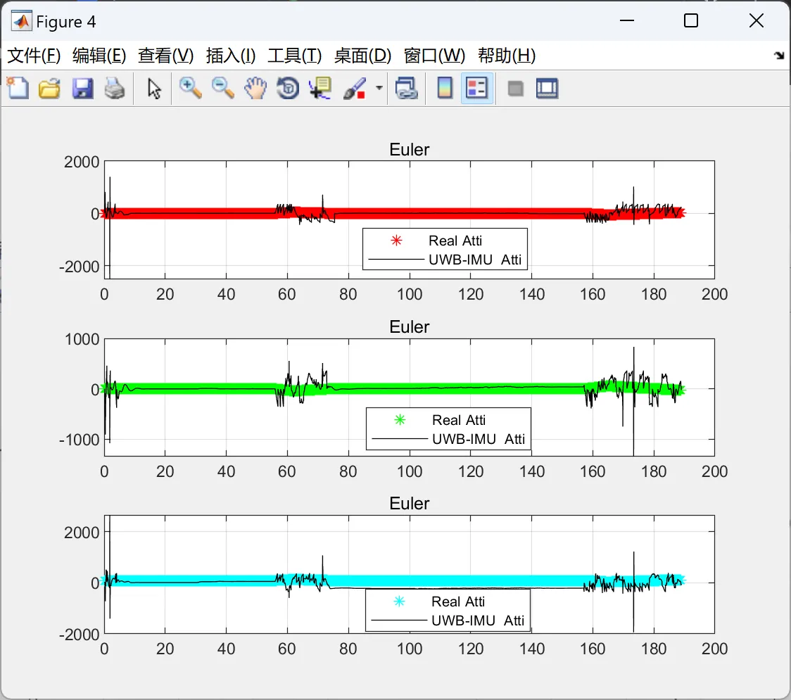Image resolution: width=791 pixels, height=700 pixels.
Task: Print the figure using the printer icon
Action: pyautogui.click(x=115, y=88)
